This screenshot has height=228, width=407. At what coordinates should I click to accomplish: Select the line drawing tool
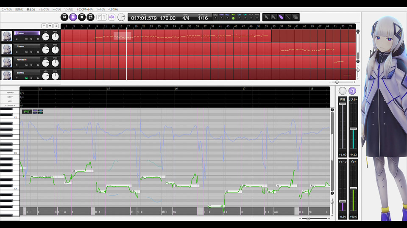pyautogui.click(x=288, y=17)
